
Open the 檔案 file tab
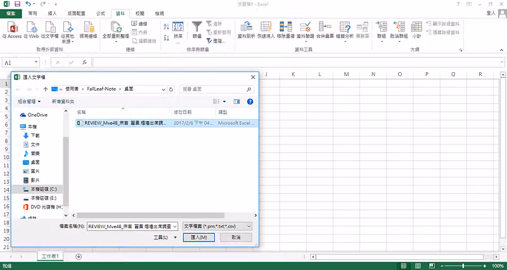pyautogui.click(x=11, y=13)
